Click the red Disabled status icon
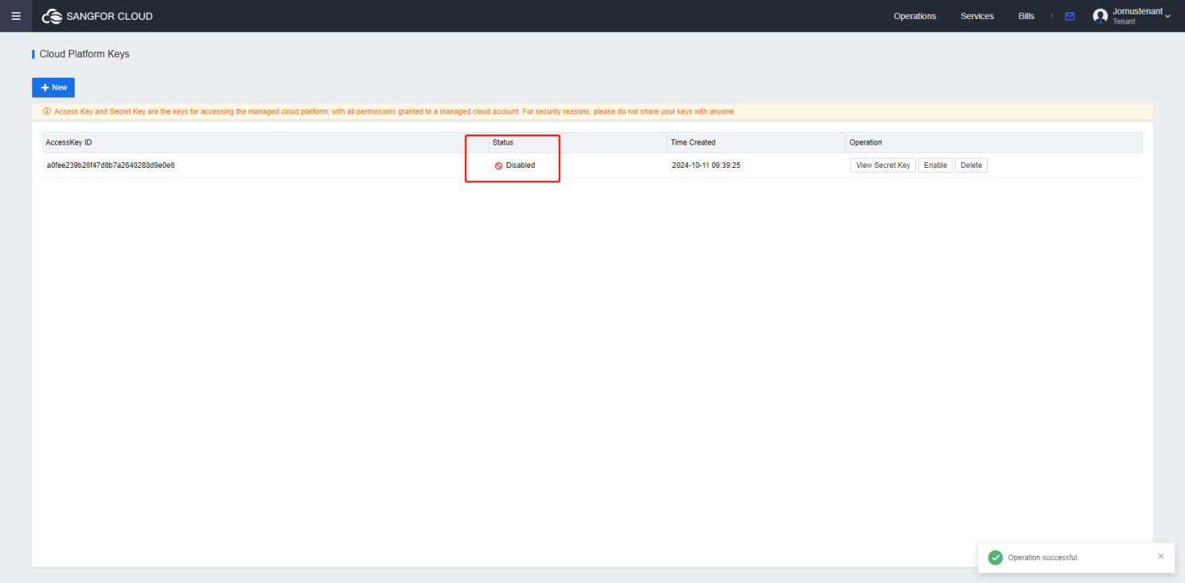 coord(498,165)
